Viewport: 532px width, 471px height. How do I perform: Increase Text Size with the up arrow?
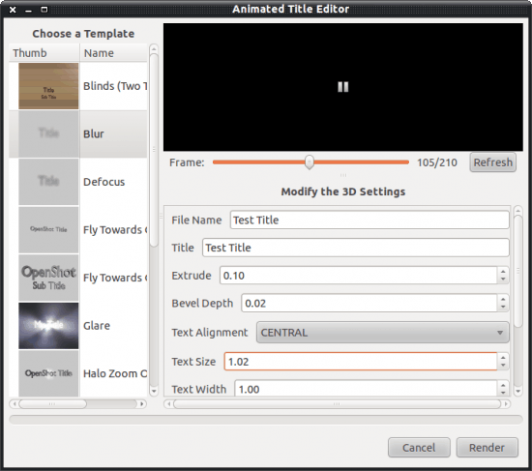pyautogui.click(x=503, y=357)
